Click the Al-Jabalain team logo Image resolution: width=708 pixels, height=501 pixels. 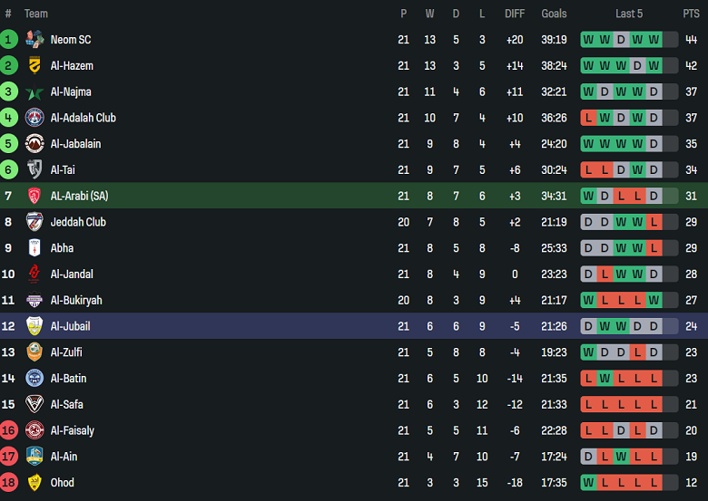[x=34, y=143]
